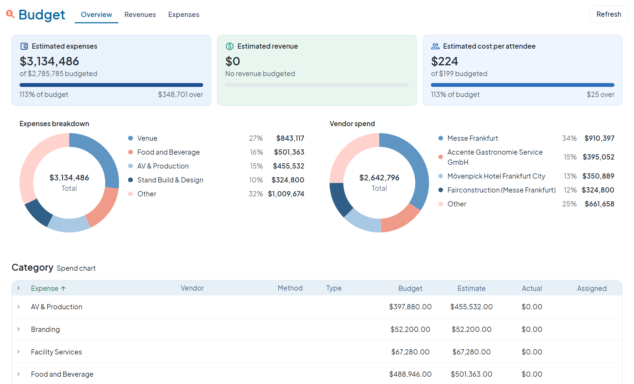Sort by the Estimate column header
Screen dimensions: 634x384
click(x=471, y=288)
